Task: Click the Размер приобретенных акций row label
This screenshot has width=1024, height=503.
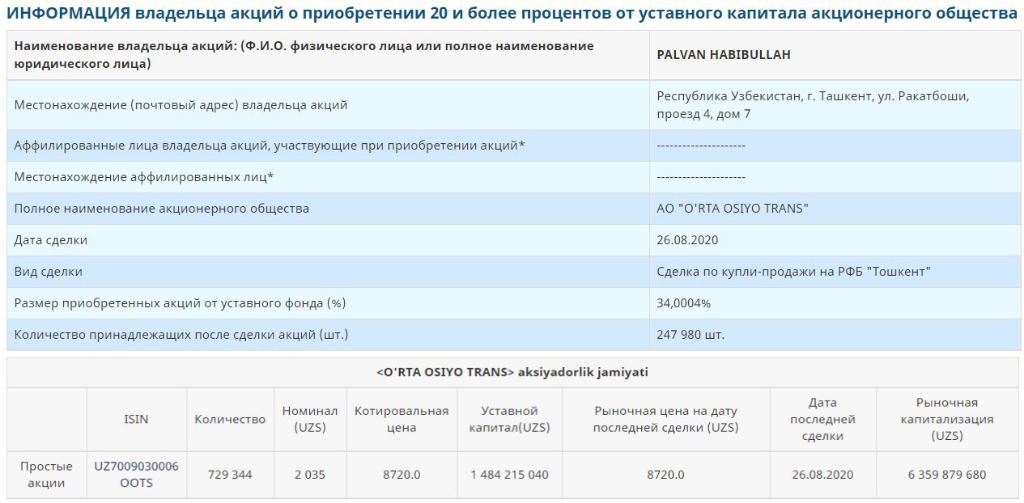Action: (x=180, y=303)
